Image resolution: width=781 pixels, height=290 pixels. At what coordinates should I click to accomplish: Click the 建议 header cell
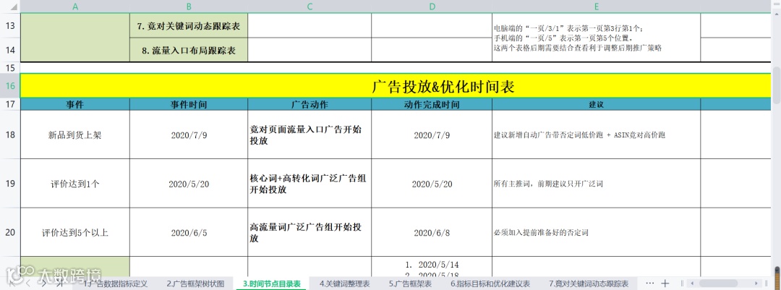pyautogui.click(x=596, y=105)
